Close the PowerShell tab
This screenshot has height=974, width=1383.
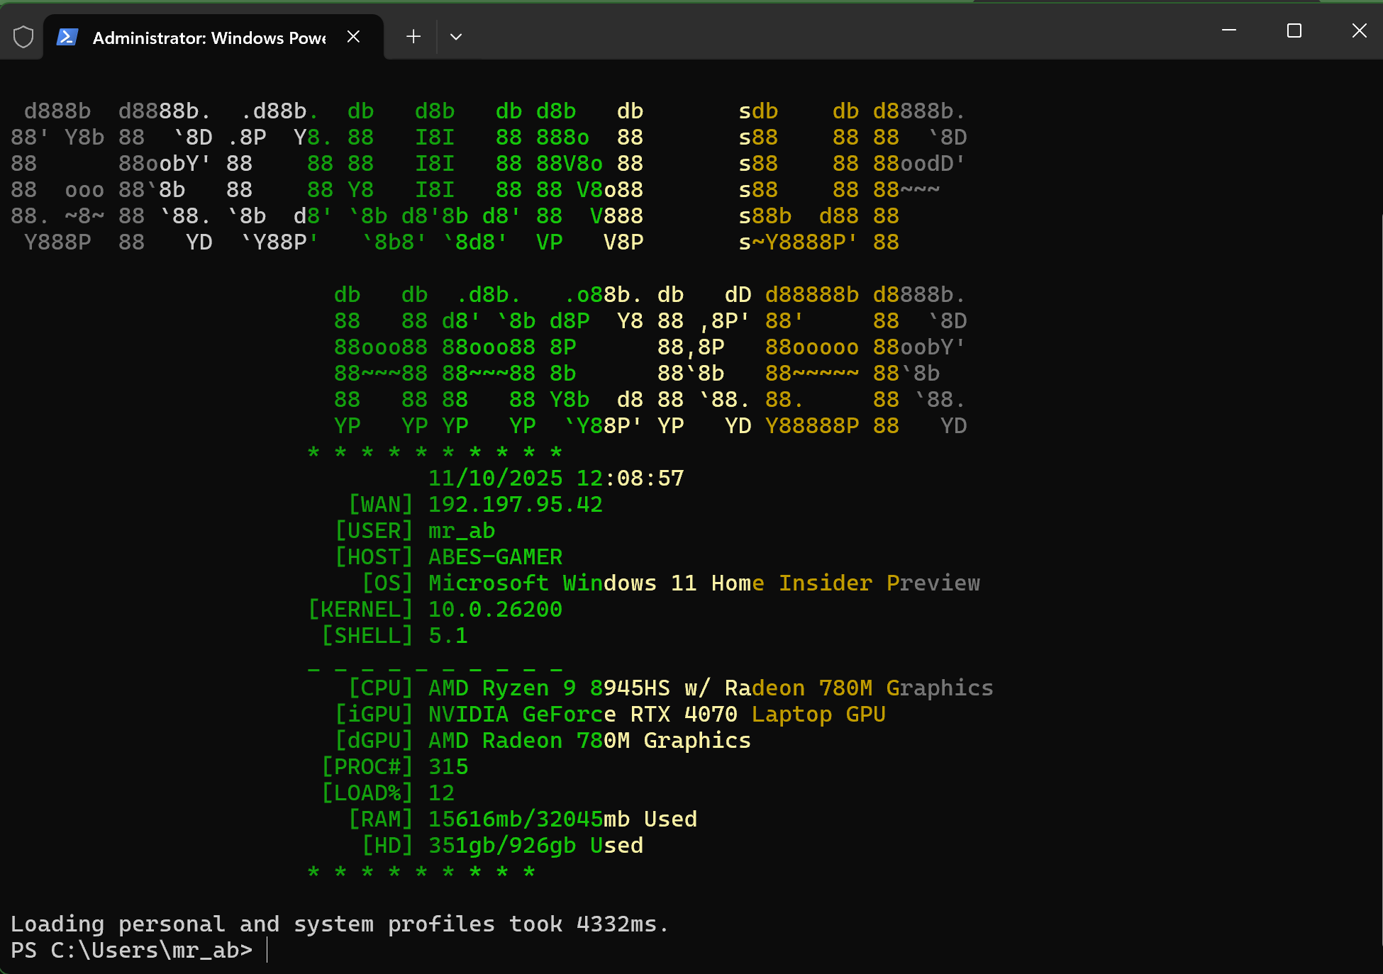tap(353, 37)
